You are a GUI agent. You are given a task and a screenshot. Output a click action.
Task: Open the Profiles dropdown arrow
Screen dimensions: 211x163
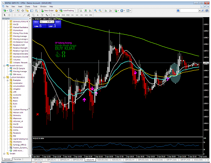(13, 10)
